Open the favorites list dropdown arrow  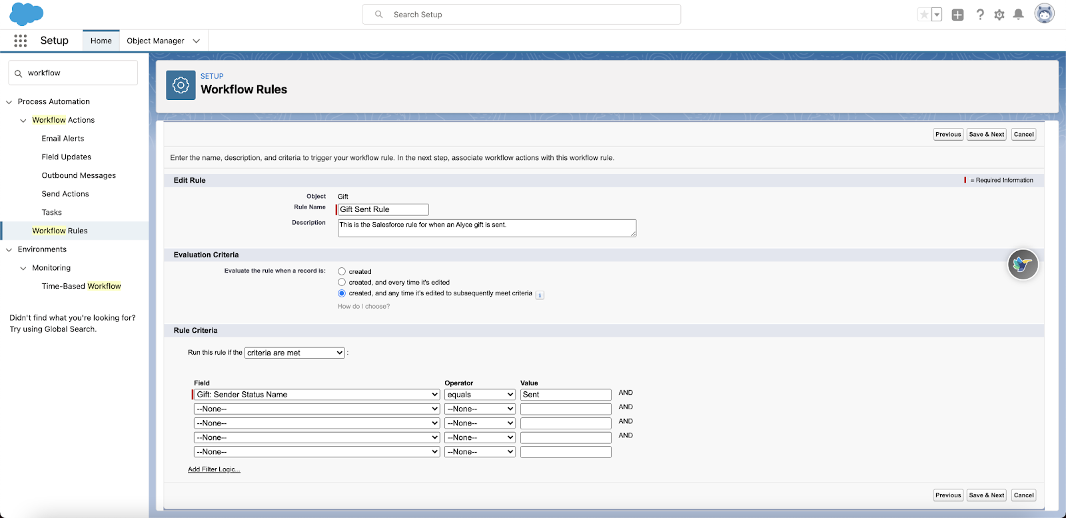coord(937,15)
